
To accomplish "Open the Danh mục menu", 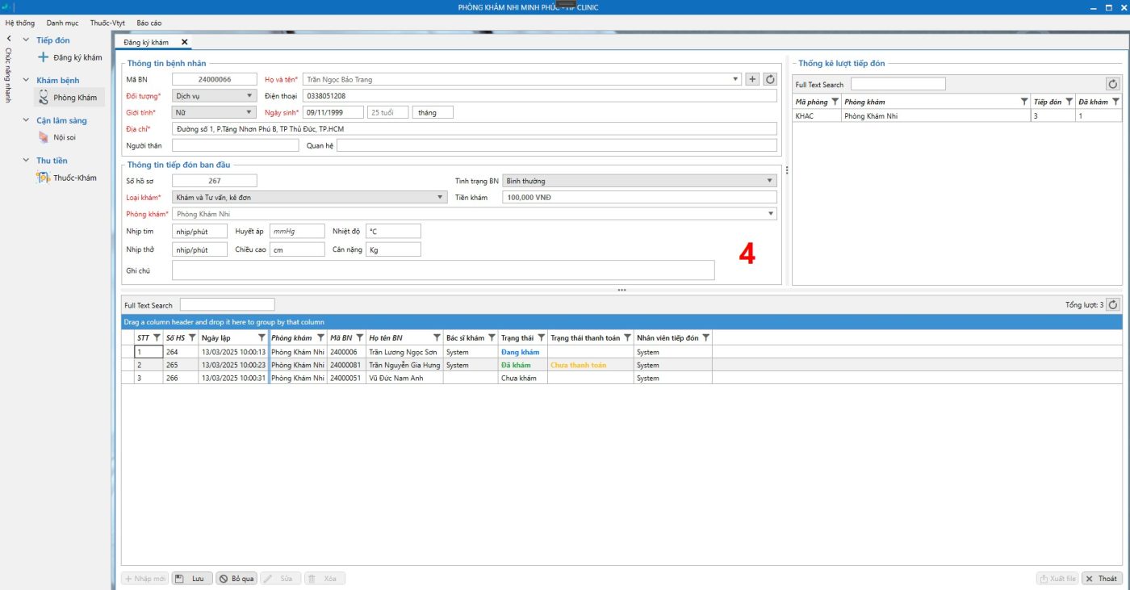I will tap(62, 23).
